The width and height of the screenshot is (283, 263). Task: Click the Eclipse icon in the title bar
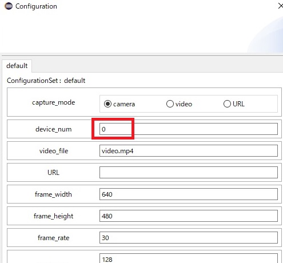(x=9, y=6)
